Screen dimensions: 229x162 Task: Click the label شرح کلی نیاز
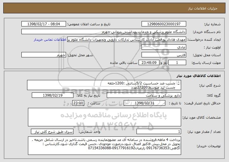click(x=210, y=85)
